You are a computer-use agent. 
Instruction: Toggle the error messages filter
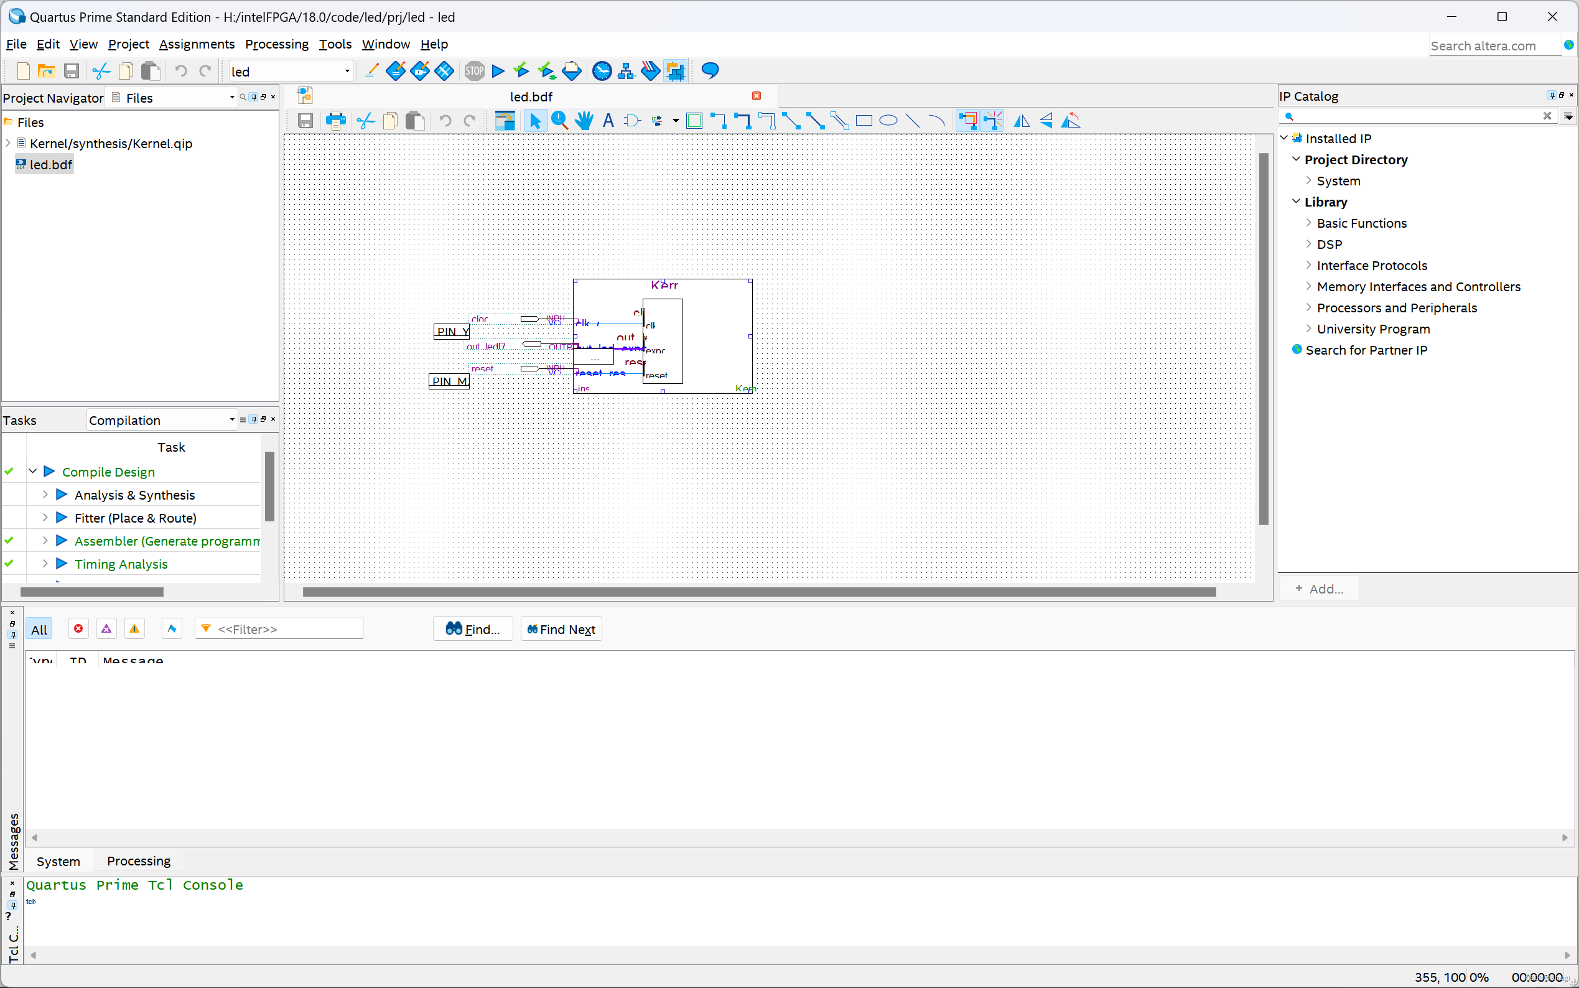tap(78, 628)
